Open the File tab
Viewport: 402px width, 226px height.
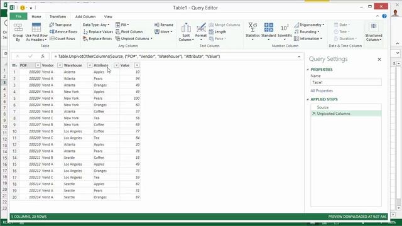tap(18, 16)
